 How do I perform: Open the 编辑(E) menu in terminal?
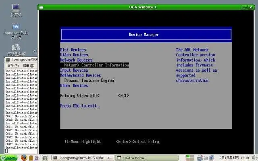29,66
